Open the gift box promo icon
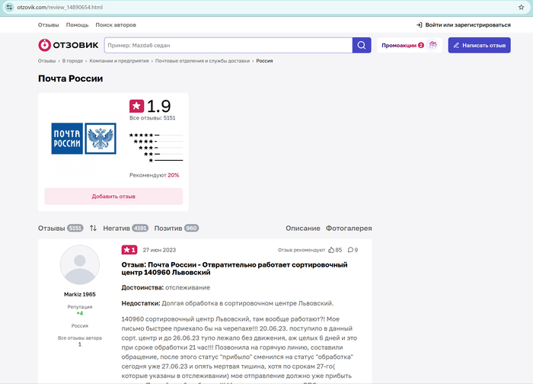Image resolution: width=533 pixels, height=384 pixels. [432, 45]
